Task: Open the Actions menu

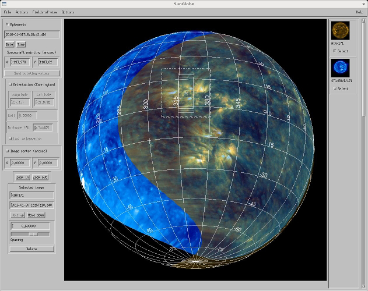Action: 22,12
